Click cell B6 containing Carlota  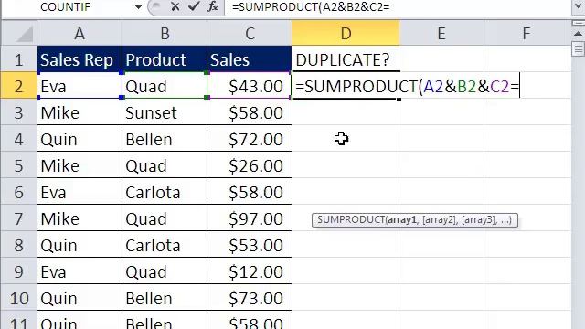(x=165, y=192)
